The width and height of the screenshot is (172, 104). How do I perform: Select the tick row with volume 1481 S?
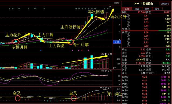[x=146, y=97]
